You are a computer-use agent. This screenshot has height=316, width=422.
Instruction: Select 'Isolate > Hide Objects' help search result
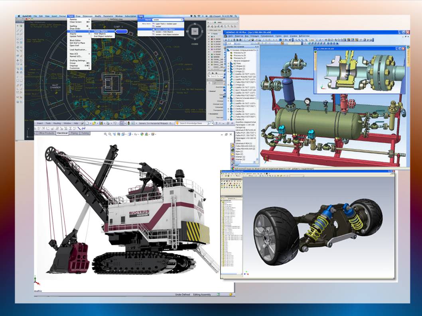[164, 32]
